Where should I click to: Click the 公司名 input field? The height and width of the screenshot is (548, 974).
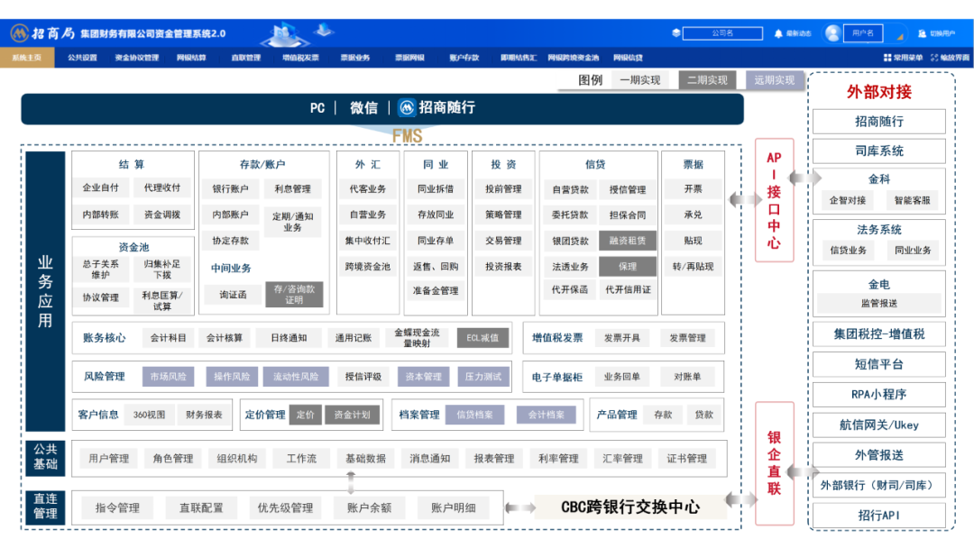coord(722,32)
